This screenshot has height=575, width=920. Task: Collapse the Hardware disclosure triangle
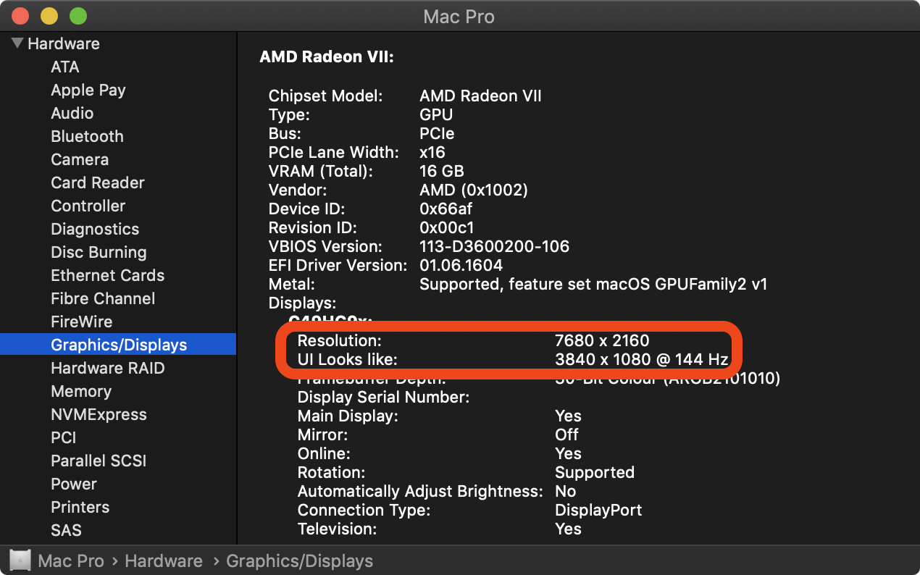18,43
